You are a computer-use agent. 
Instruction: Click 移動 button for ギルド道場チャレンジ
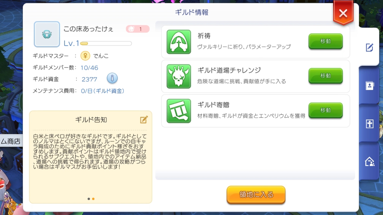pos(326,76)
